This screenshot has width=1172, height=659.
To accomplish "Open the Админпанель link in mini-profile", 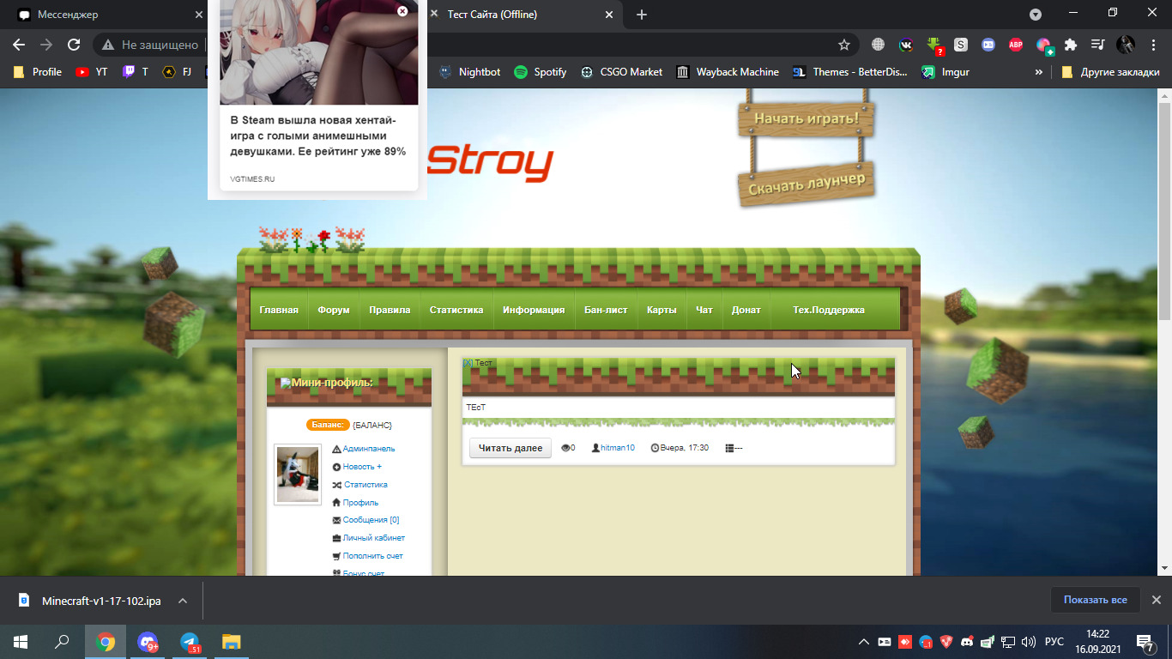I will [369, 449].
